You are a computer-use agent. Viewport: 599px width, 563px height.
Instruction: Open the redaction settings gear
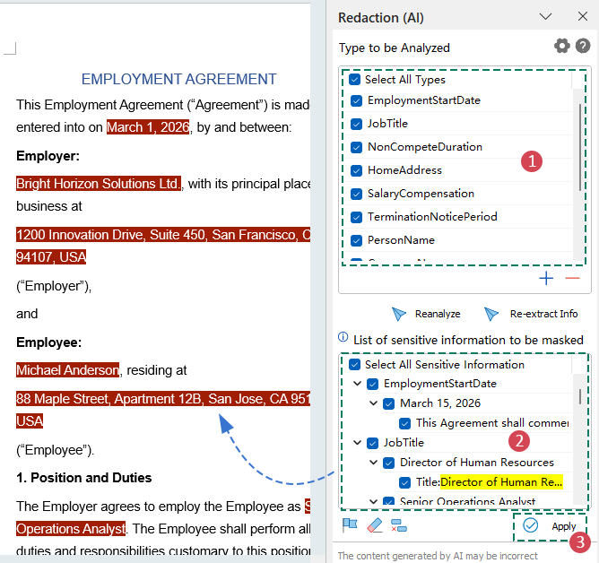click(562, 47)
